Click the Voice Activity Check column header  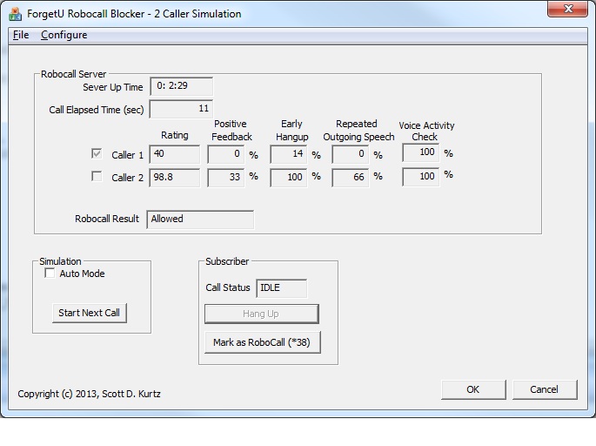pyautogui.click(x=426, y=131)
